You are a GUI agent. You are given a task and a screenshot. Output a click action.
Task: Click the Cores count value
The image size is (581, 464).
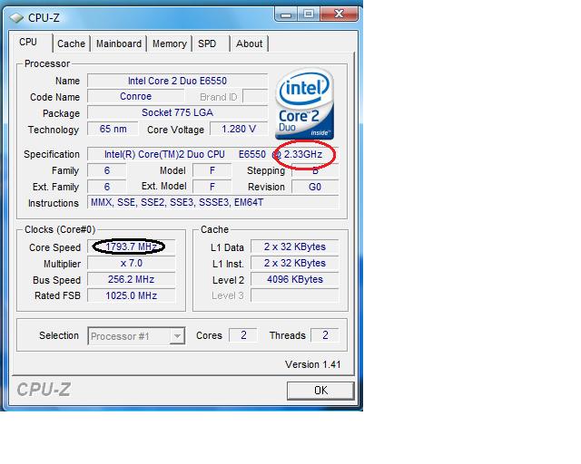(x=243, y=335)
